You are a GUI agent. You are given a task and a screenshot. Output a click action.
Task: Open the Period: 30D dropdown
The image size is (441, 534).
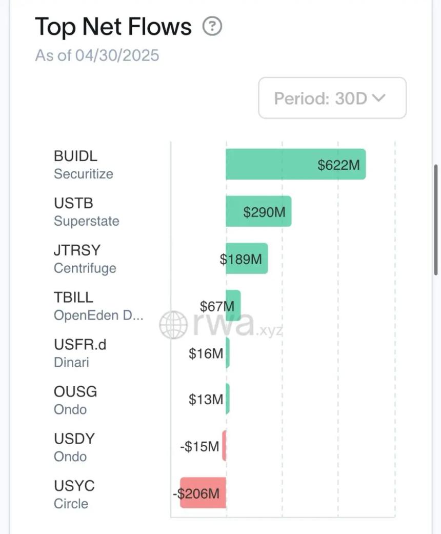click(x=332, y=98)
